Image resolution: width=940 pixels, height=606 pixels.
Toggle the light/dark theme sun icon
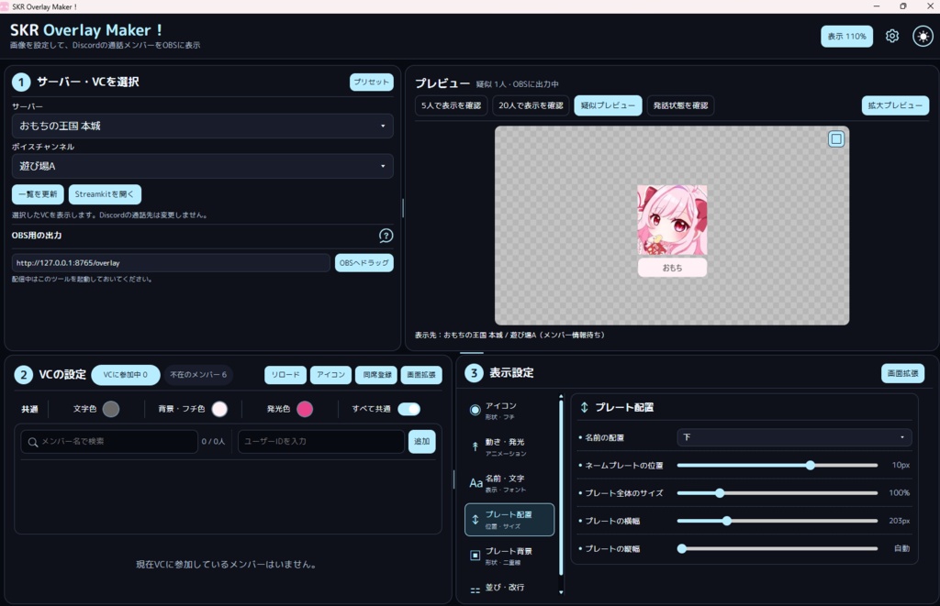click(x=923, y=36)
